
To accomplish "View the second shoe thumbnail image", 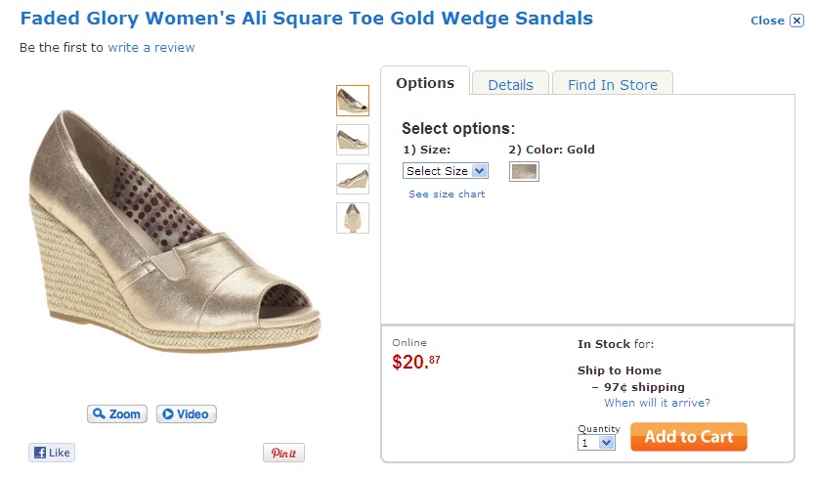I will pyautogui.click(x=352, y=140).
